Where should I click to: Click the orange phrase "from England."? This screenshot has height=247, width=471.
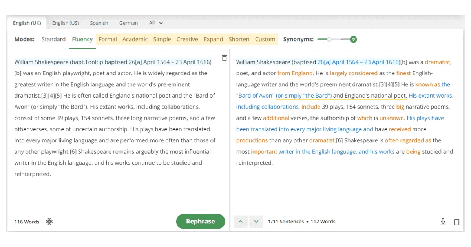pyautogui.click(x=295, y=73)
